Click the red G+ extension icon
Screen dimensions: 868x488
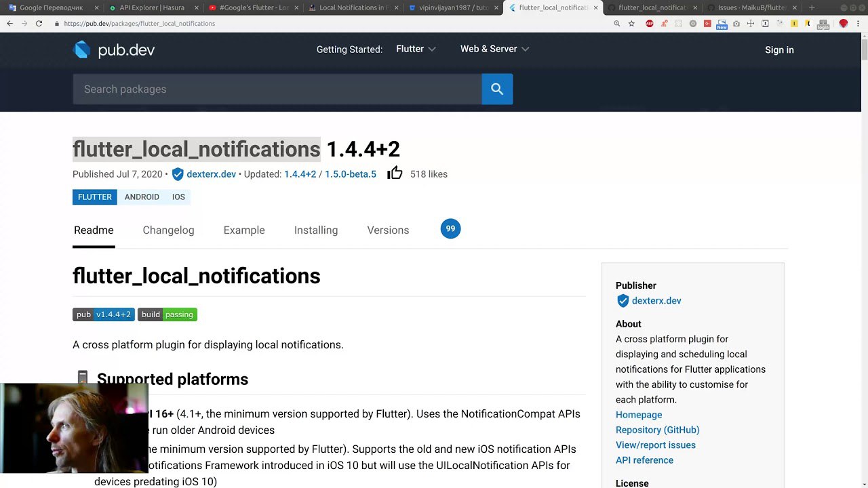(x=707, y=23)
